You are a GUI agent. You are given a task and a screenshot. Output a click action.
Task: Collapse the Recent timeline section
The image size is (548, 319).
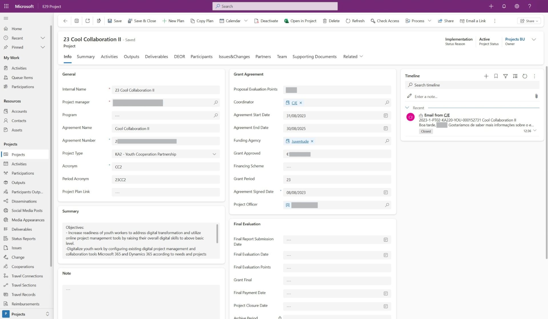pos(407,108)
